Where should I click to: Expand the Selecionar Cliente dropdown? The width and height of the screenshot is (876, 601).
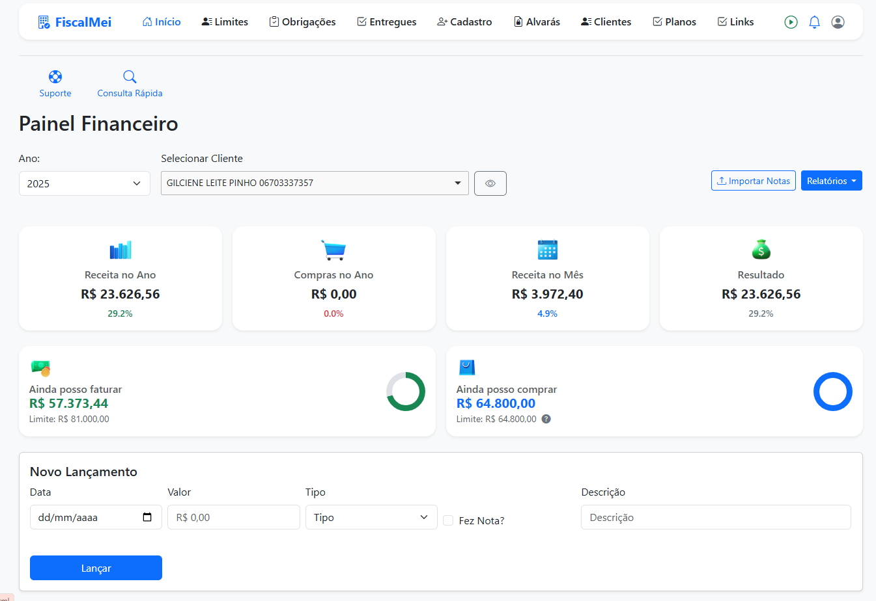(315, 183)
